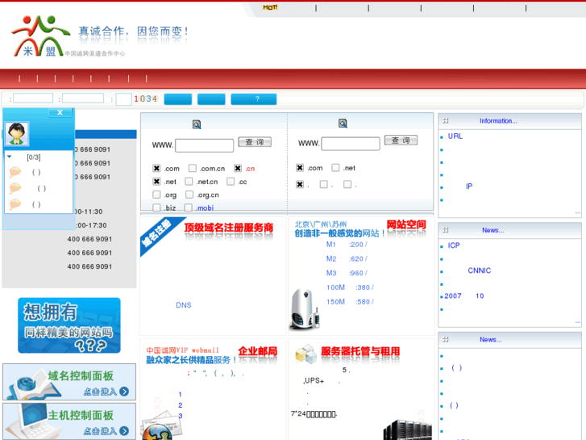The image size is (586, 440).
Task: Click arrow icon on 主机控制面板 banner
Action: tap(124, 431)
